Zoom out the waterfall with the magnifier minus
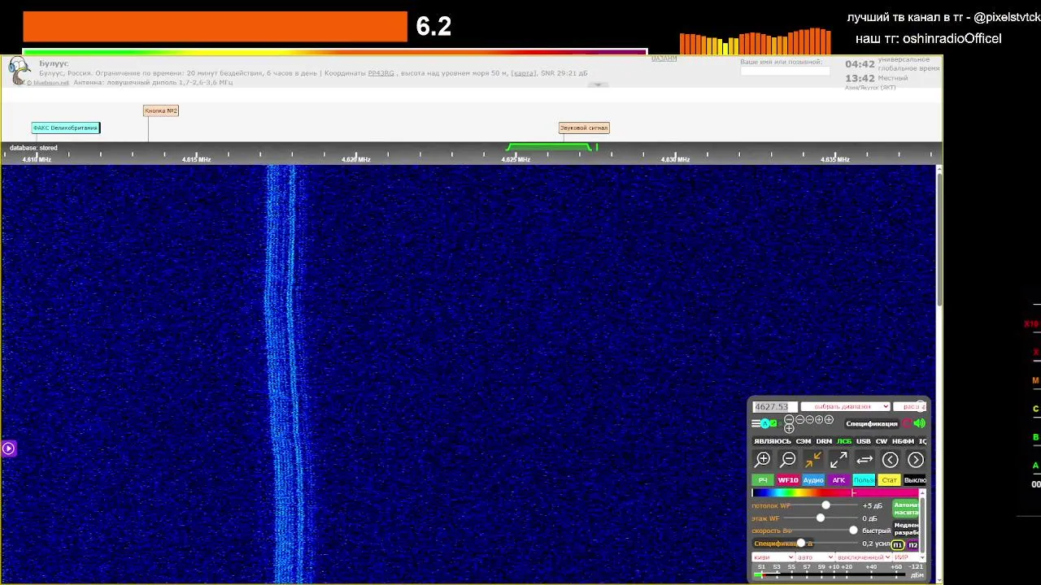Screen dimensions: 1041x585 788,460
